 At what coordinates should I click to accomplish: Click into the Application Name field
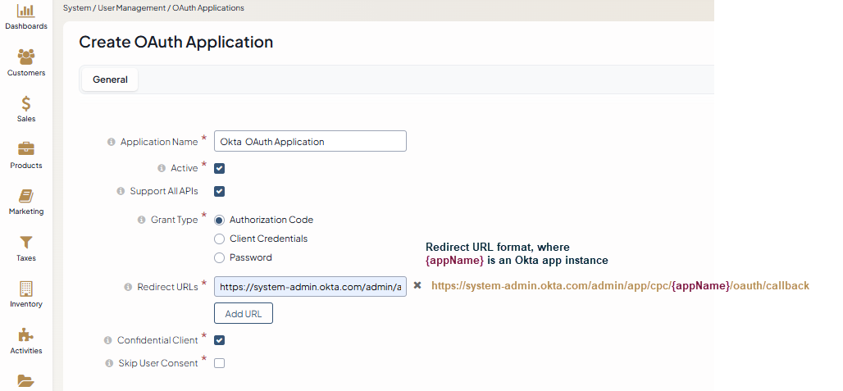pyautogui.click(x=310, y=141)
